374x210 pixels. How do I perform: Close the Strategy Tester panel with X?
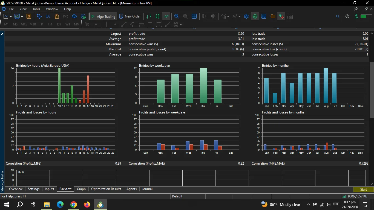click(x=2, y=34)
